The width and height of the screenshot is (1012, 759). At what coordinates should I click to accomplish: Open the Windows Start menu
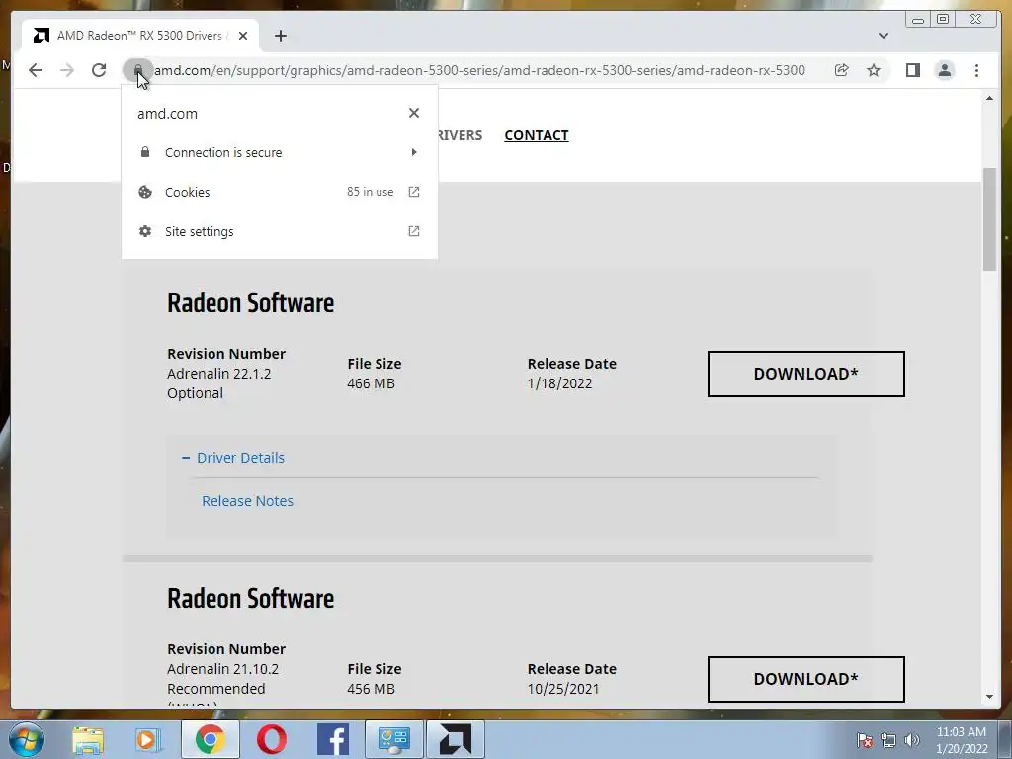pos(27,739)
